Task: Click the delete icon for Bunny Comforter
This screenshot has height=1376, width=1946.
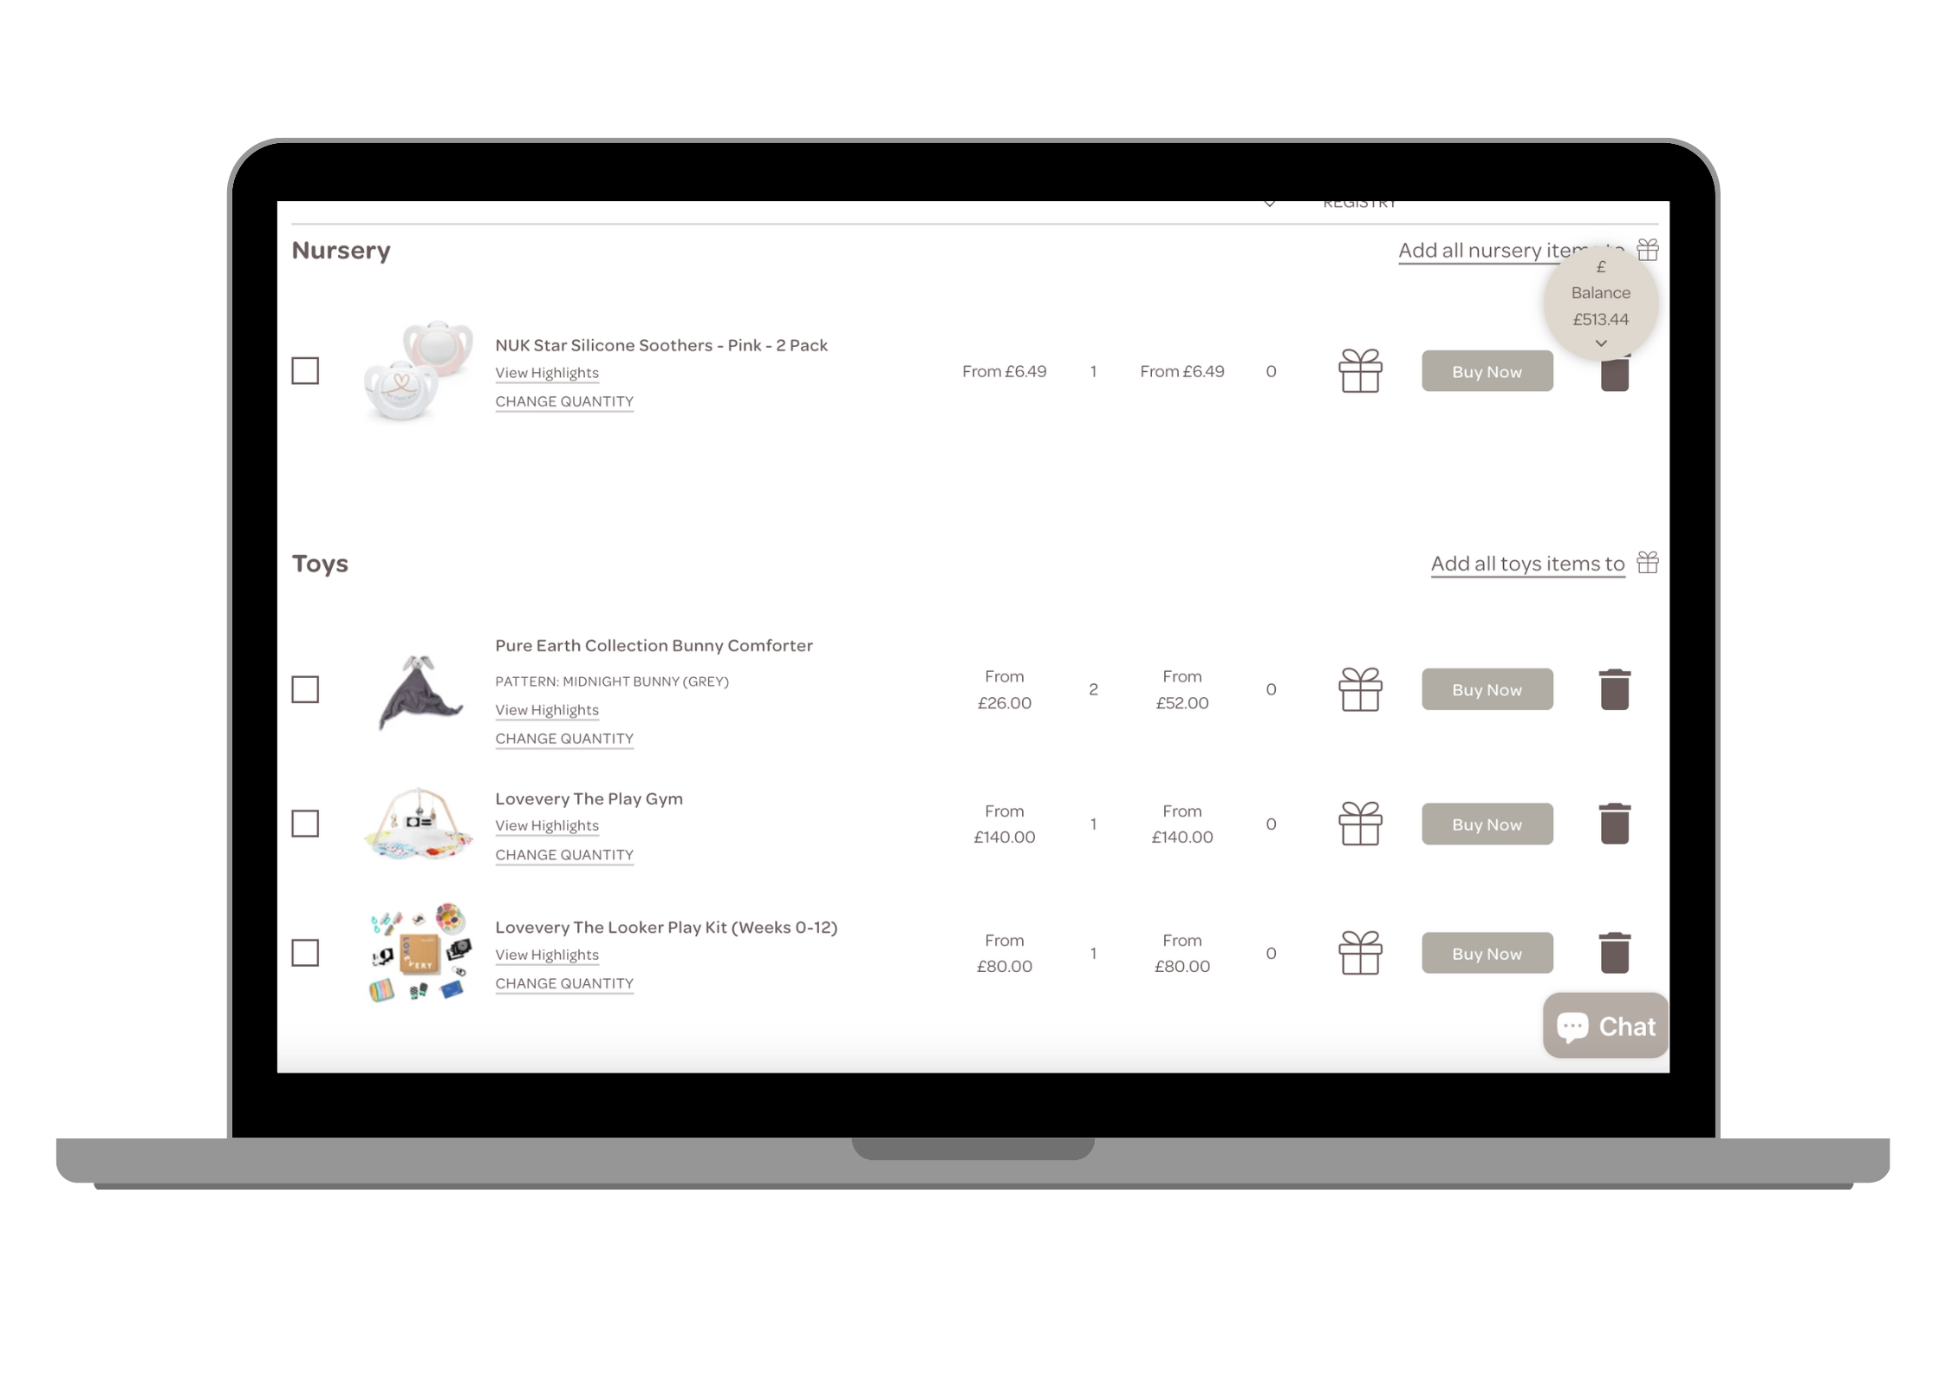Action: pos(1612,689)
